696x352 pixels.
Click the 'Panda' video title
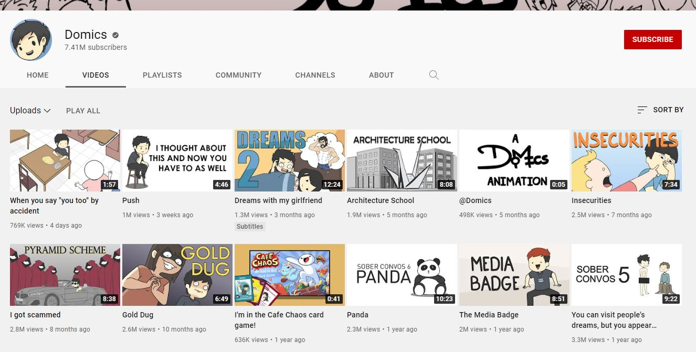pos(357,315)
